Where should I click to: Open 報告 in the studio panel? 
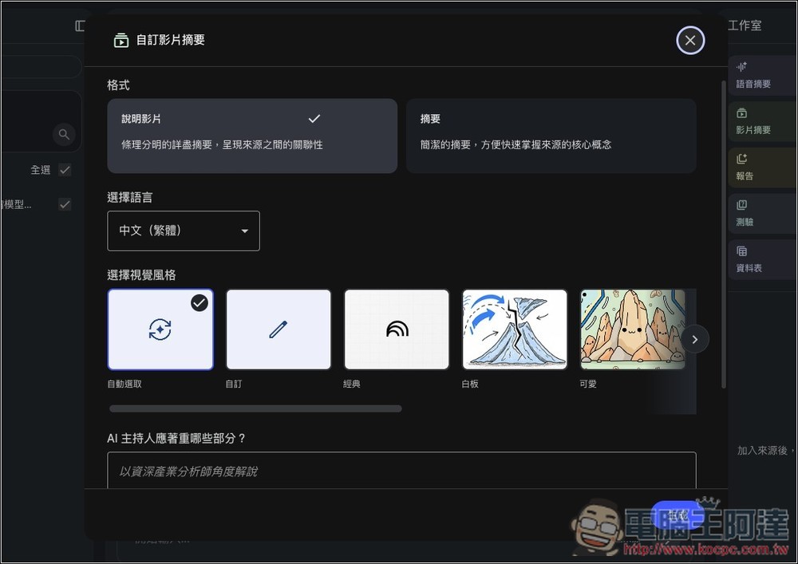coord(762,168)
